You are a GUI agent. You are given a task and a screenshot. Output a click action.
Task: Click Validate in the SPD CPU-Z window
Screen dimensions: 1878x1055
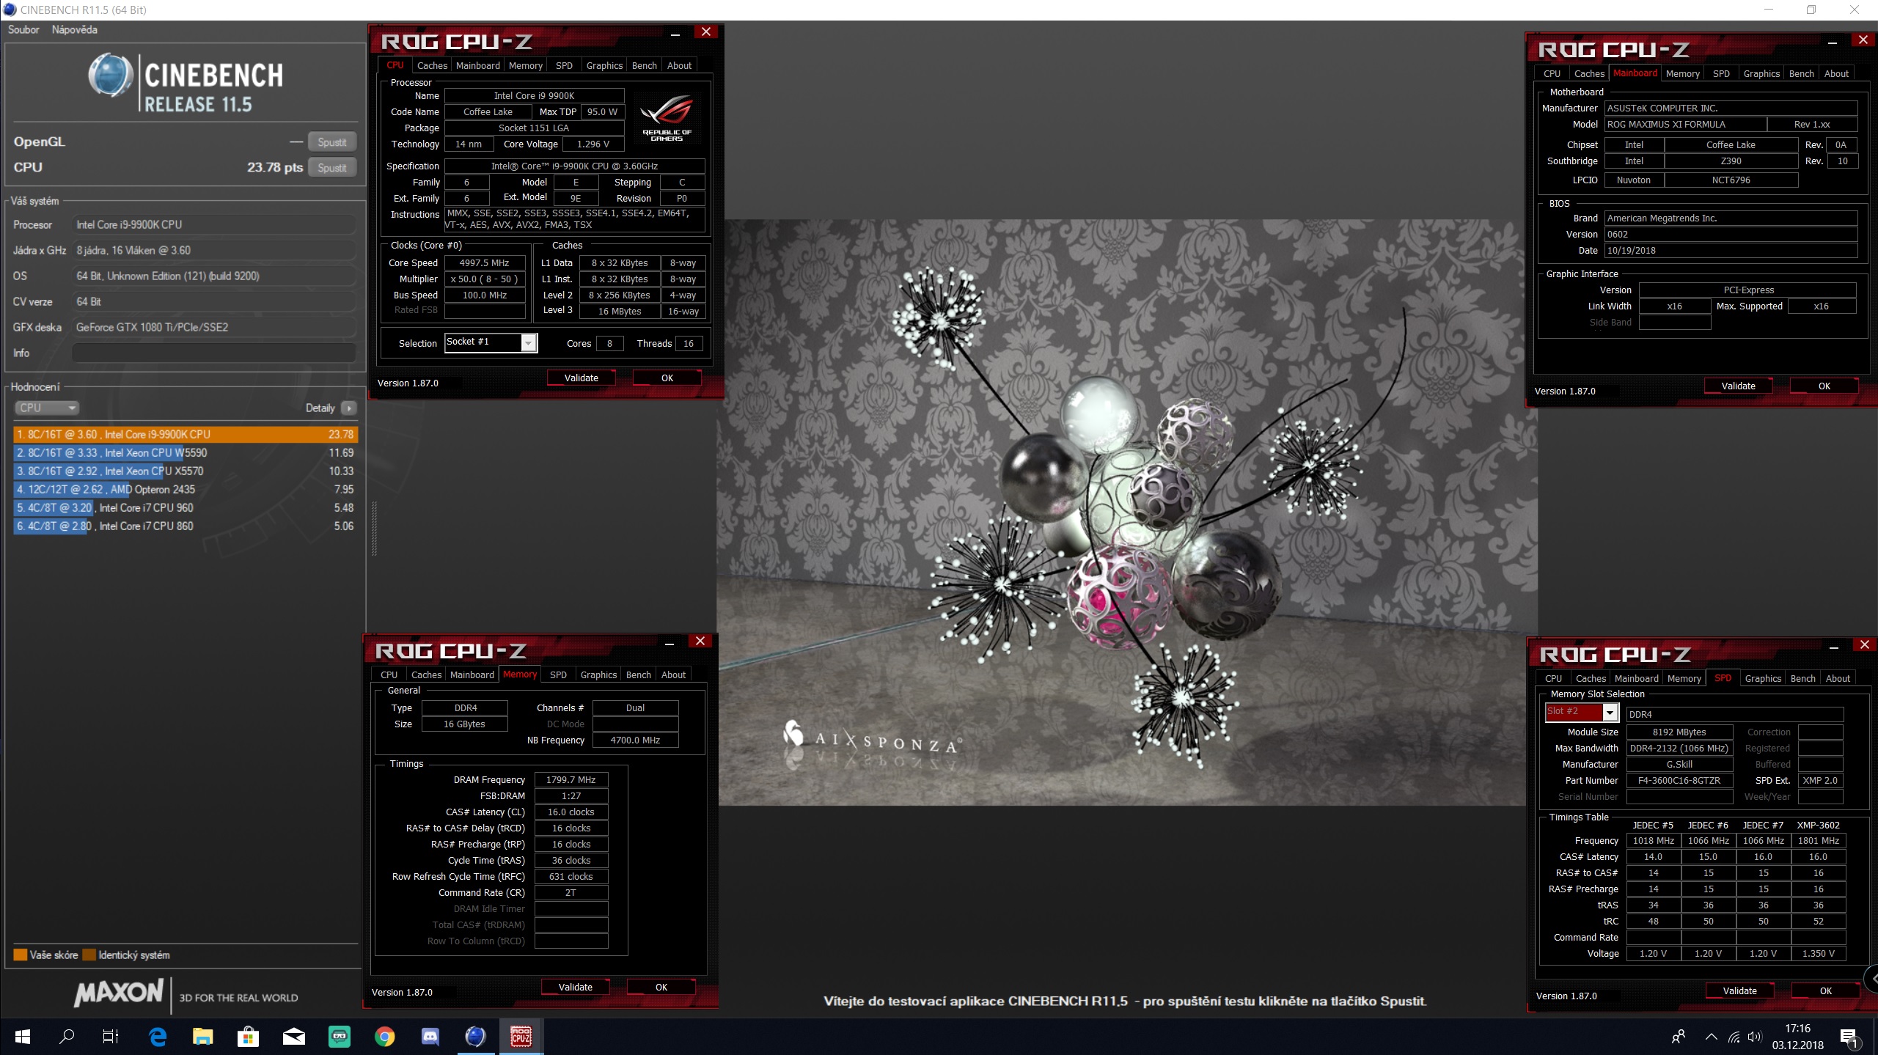click(1739, 990)
